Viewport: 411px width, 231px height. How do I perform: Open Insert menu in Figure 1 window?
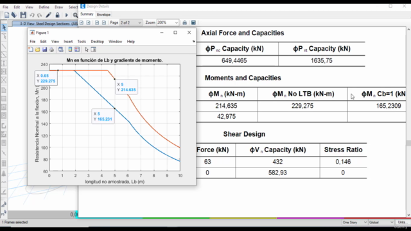68,41
